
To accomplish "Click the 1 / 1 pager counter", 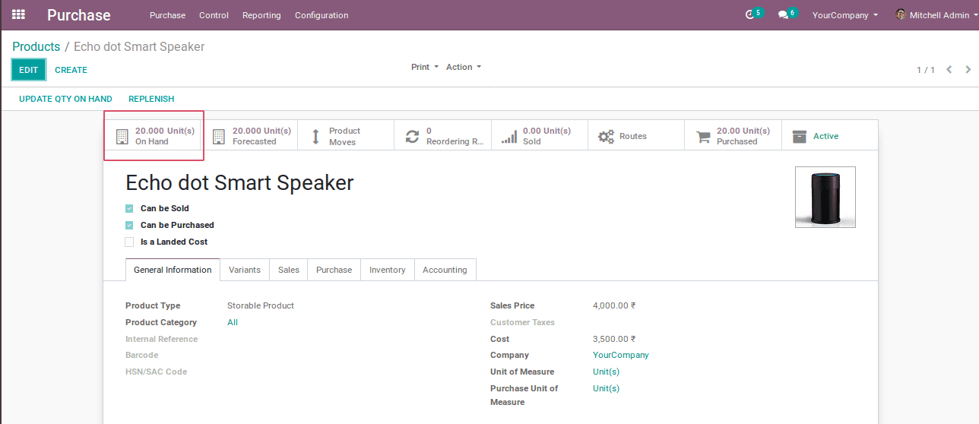I will click(x=926, y=70).
